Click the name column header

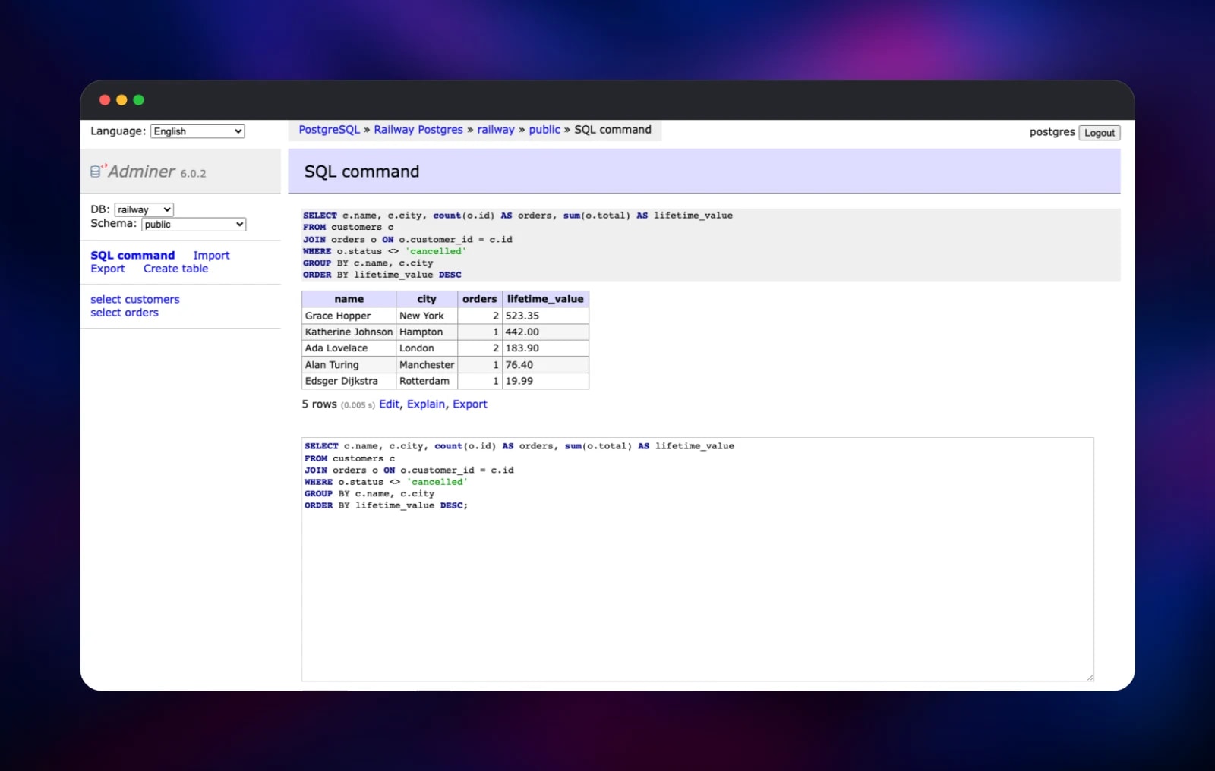[349, 299]
